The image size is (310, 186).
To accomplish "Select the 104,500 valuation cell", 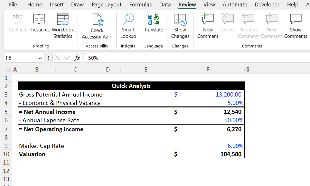I will click(208, 154).
